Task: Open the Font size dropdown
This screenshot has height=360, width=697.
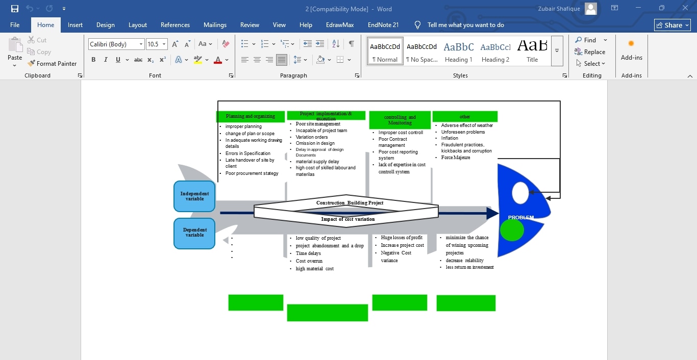Action: coord(163,44)
